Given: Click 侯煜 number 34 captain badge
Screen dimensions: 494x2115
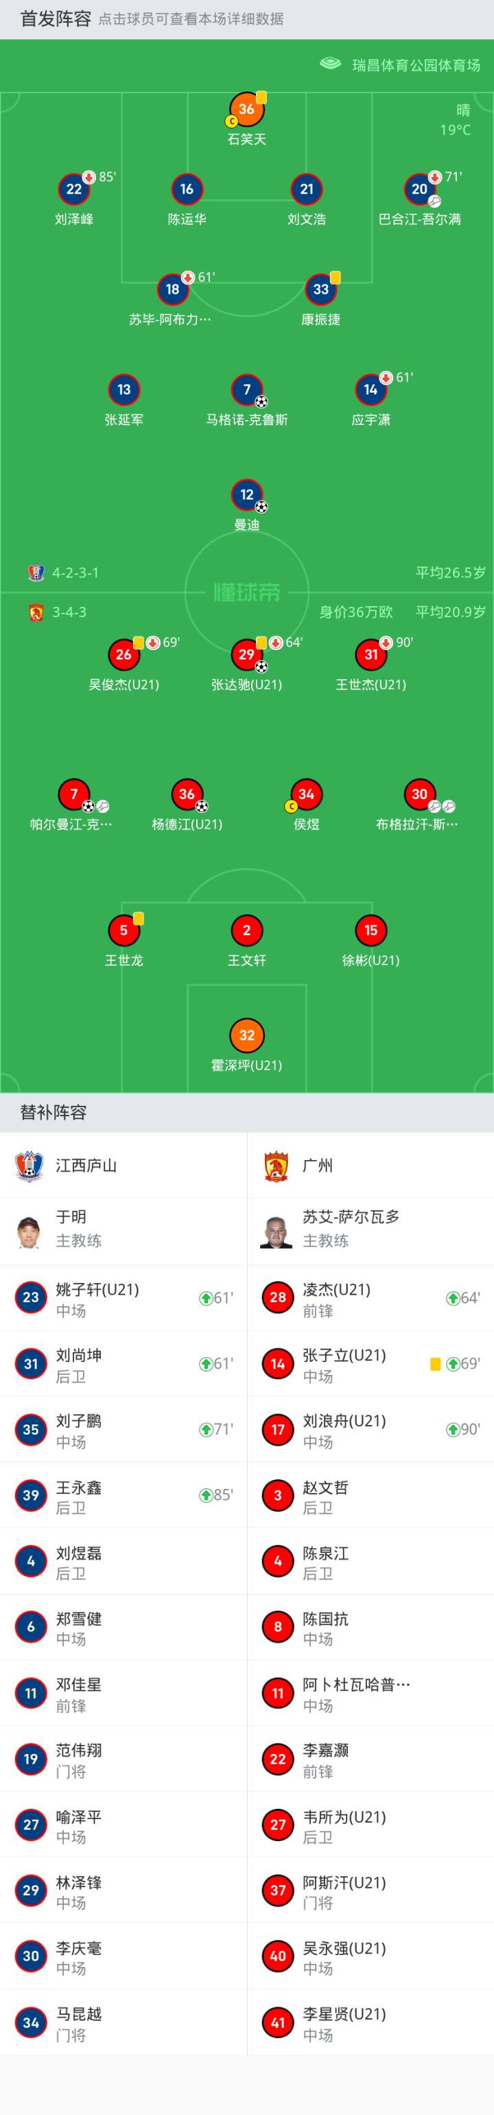Looking at the screenshot, I should click(x=306, y=794).
